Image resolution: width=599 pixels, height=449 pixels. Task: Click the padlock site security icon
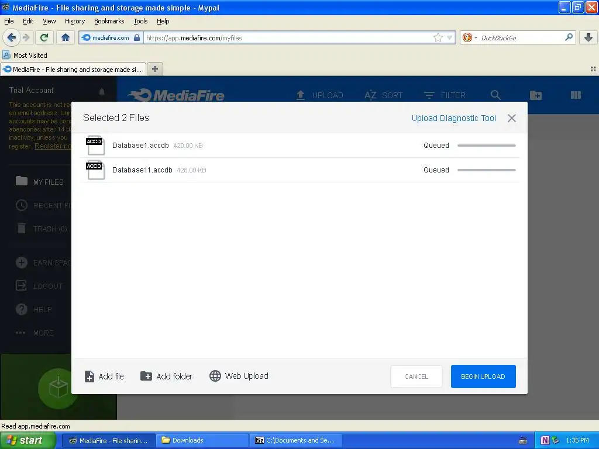click(137, 37)
